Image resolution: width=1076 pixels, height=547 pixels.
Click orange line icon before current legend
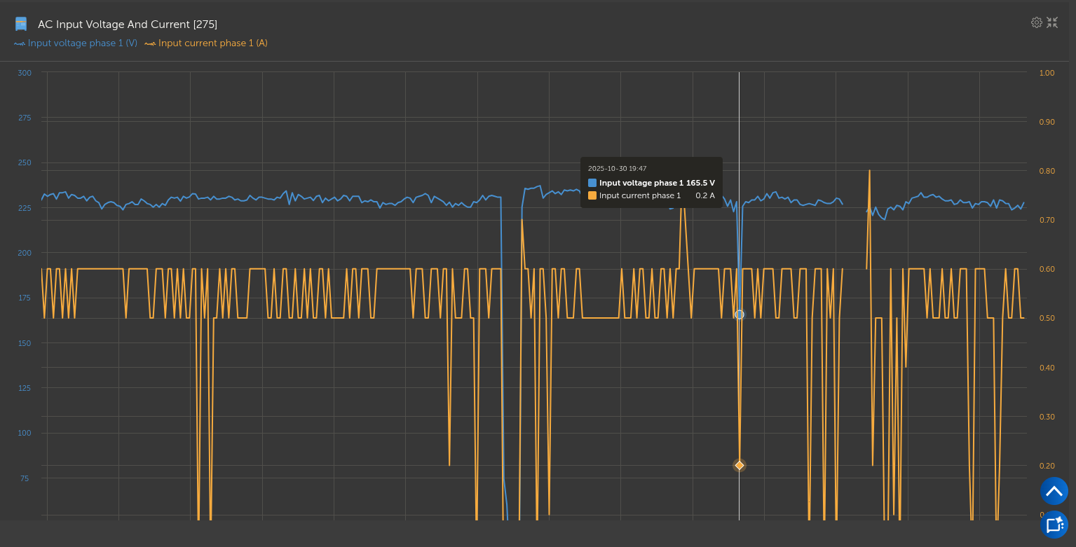[150, 43]
